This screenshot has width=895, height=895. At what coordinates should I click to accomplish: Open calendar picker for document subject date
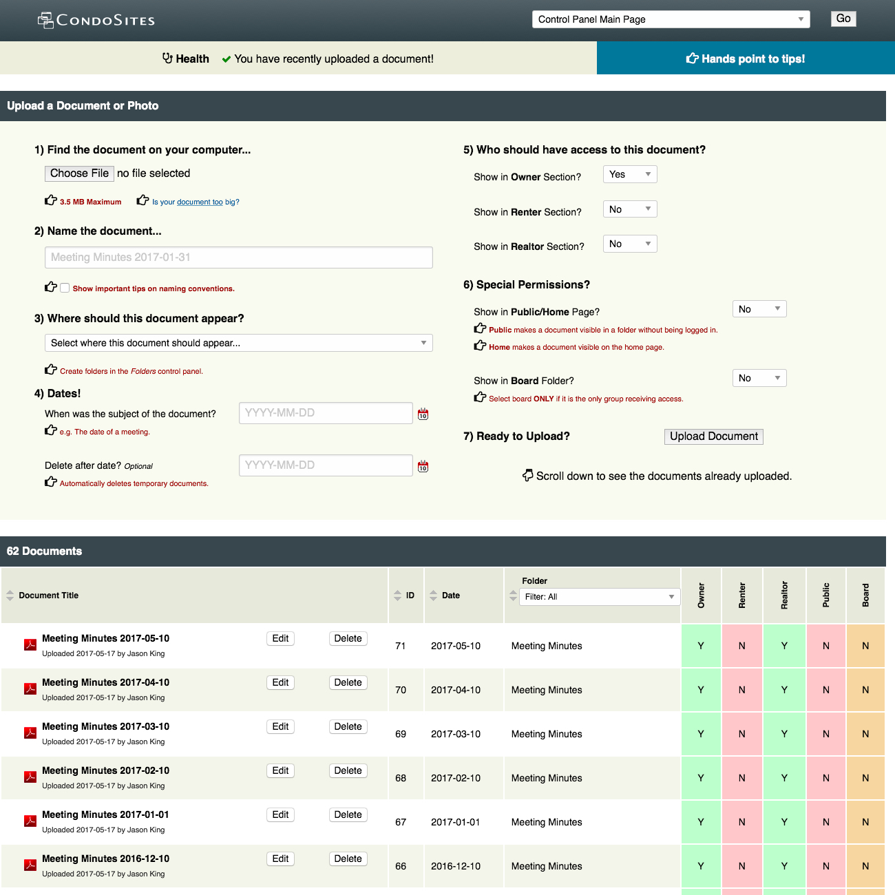click(423, 414)
